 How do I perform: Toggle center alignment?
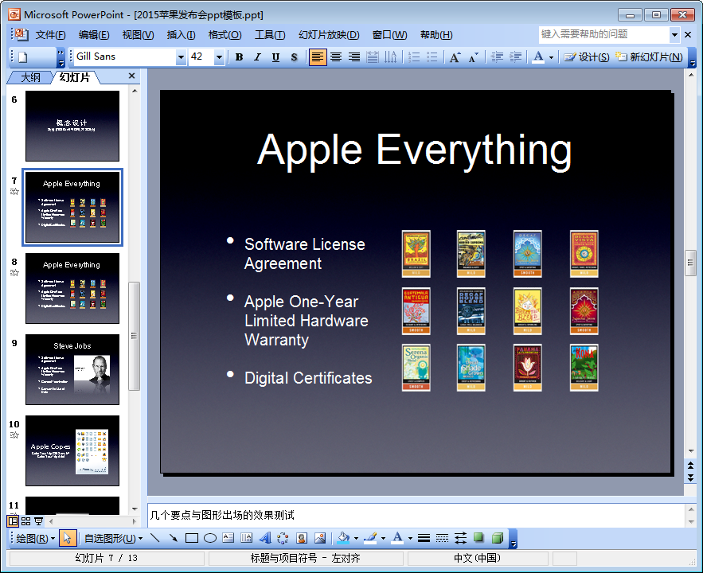pos(336,57)
